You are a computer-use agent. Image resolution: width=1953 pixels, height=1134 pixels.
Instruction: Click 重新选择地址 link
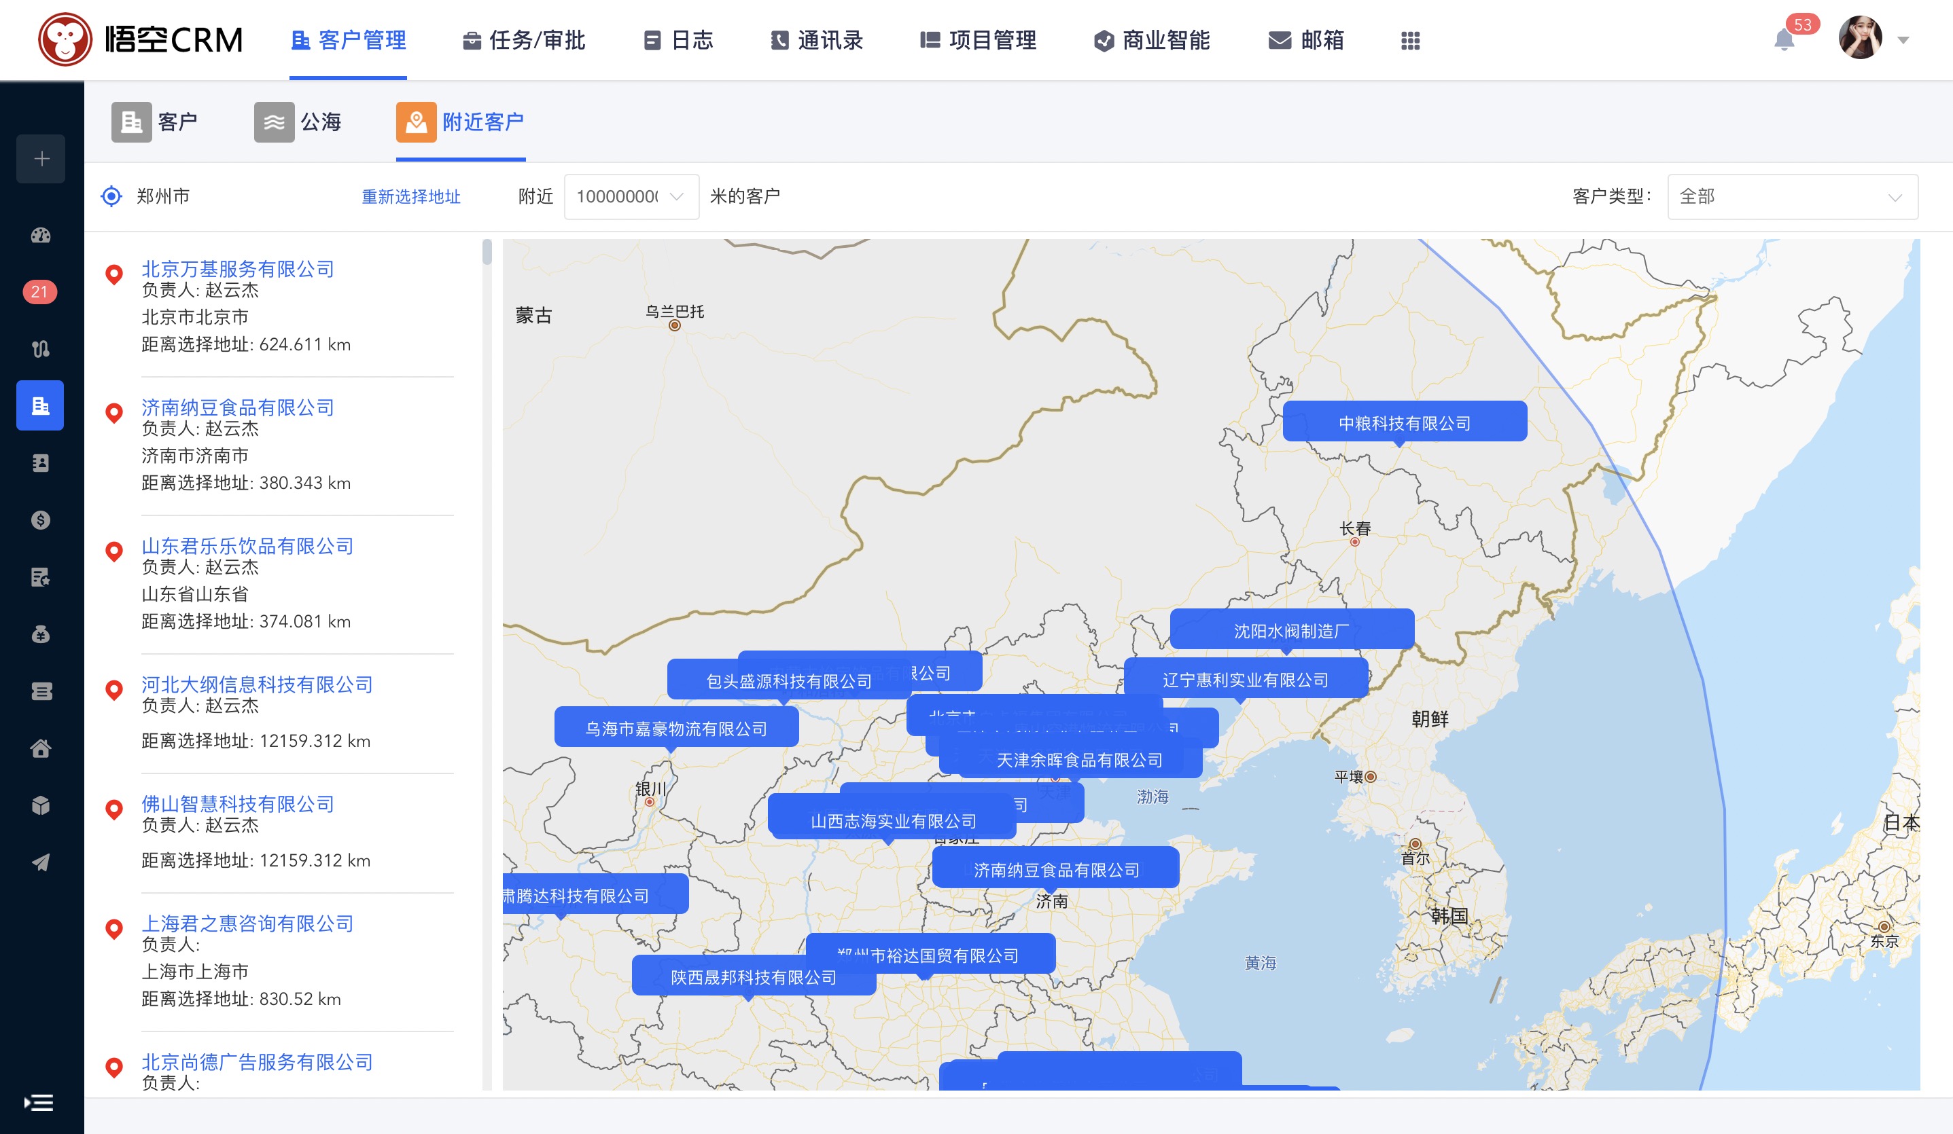(410, 197)
